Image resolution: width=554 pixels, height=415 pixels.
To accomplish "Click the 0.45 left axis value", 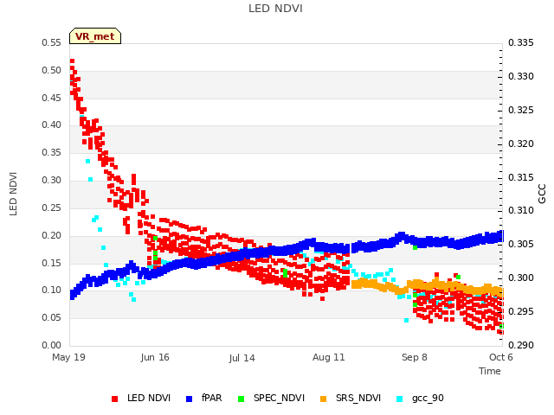I will (x=51, y=98).
